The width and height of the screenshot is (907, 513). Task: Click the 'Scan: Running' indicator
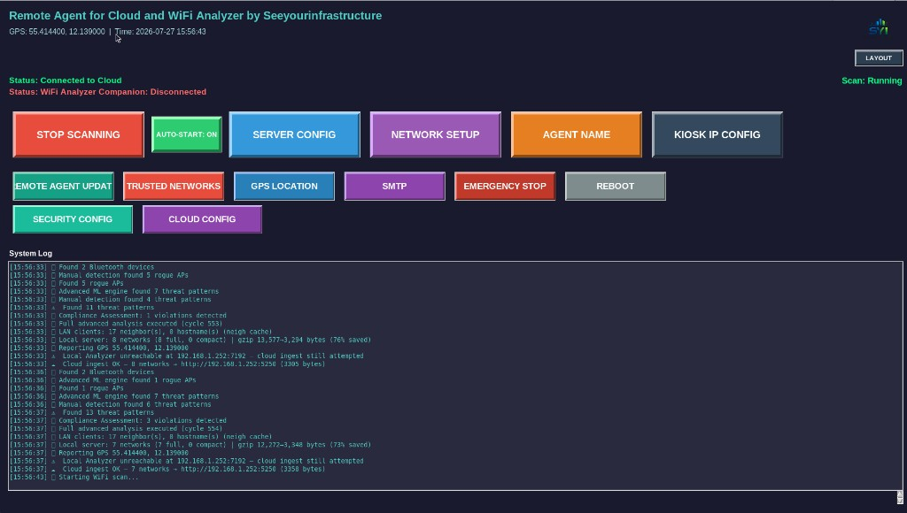tap(872, 80)
